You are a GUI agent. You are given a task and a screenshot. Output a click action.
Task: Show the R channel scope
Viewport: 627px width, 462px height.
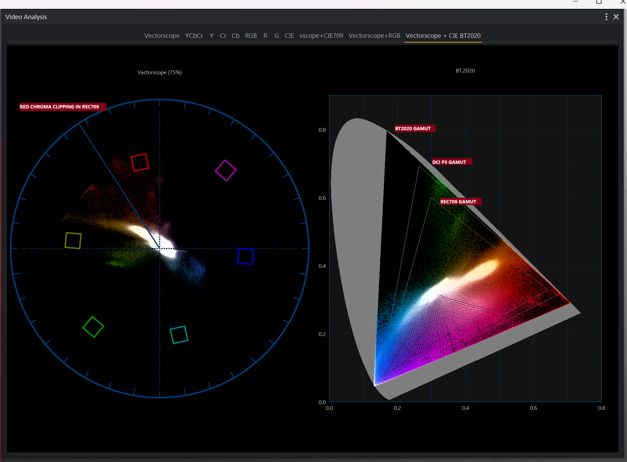click(x=265, y=35)
